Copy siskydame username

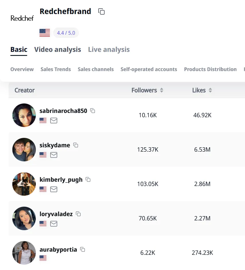[76, 145]
